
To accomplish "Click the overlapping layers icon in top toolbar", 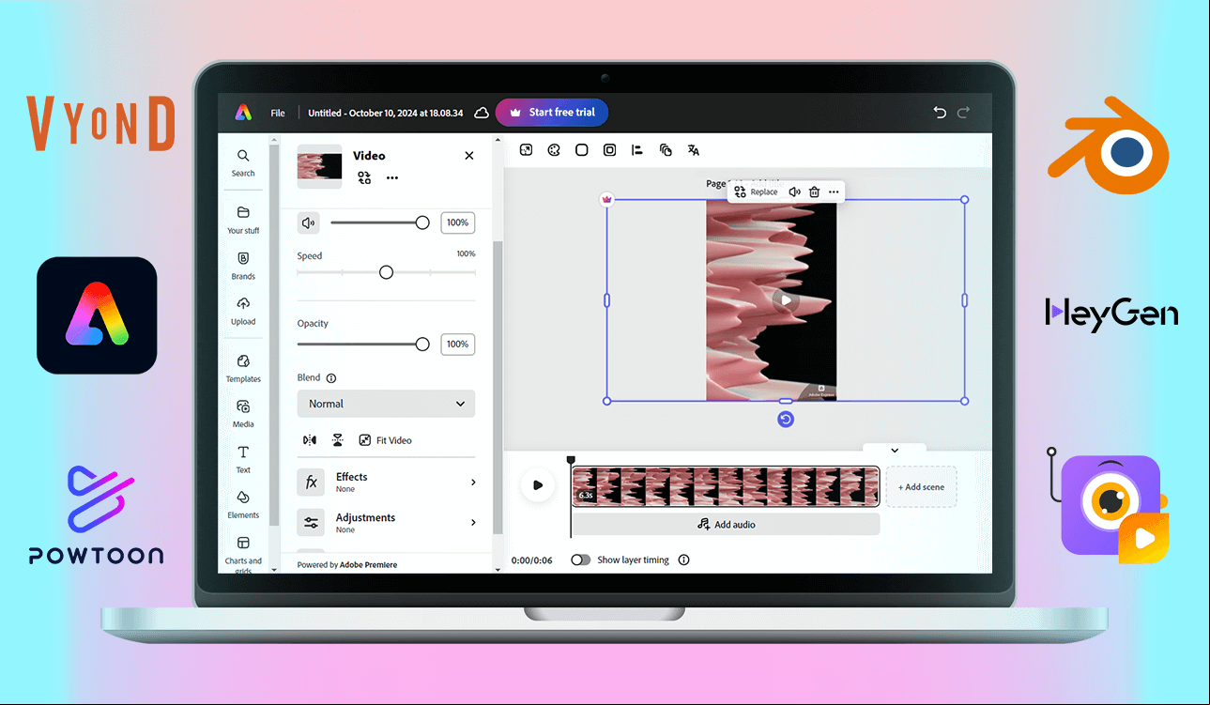I will coord(666,150).
